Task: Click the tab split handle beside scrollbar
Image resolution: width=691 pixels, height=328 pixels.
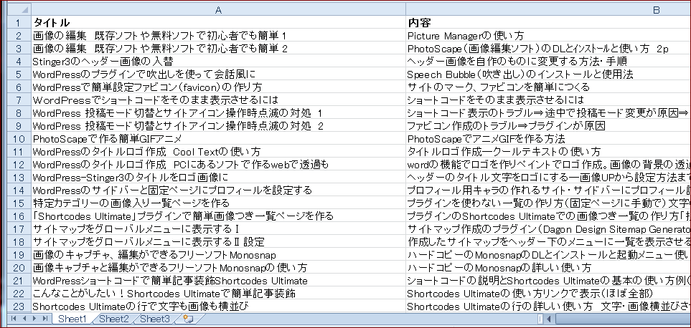Action: tap(540, 319)
